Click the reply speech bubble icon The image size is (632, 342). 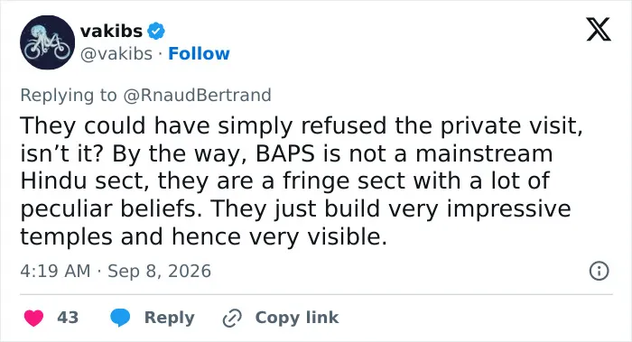[x=120, y=318]
